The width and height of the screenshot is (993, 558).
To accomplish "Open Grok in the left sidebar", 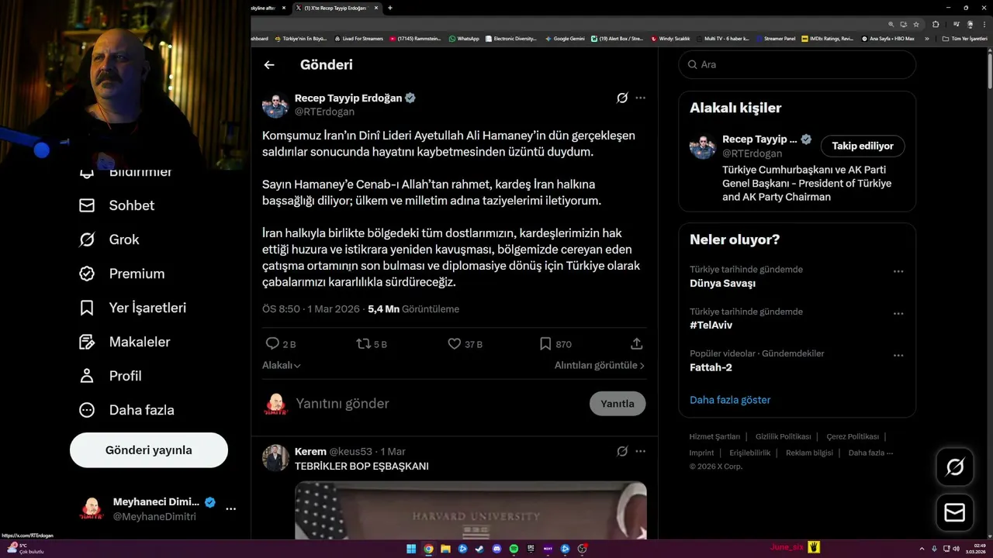I will 109,239.
